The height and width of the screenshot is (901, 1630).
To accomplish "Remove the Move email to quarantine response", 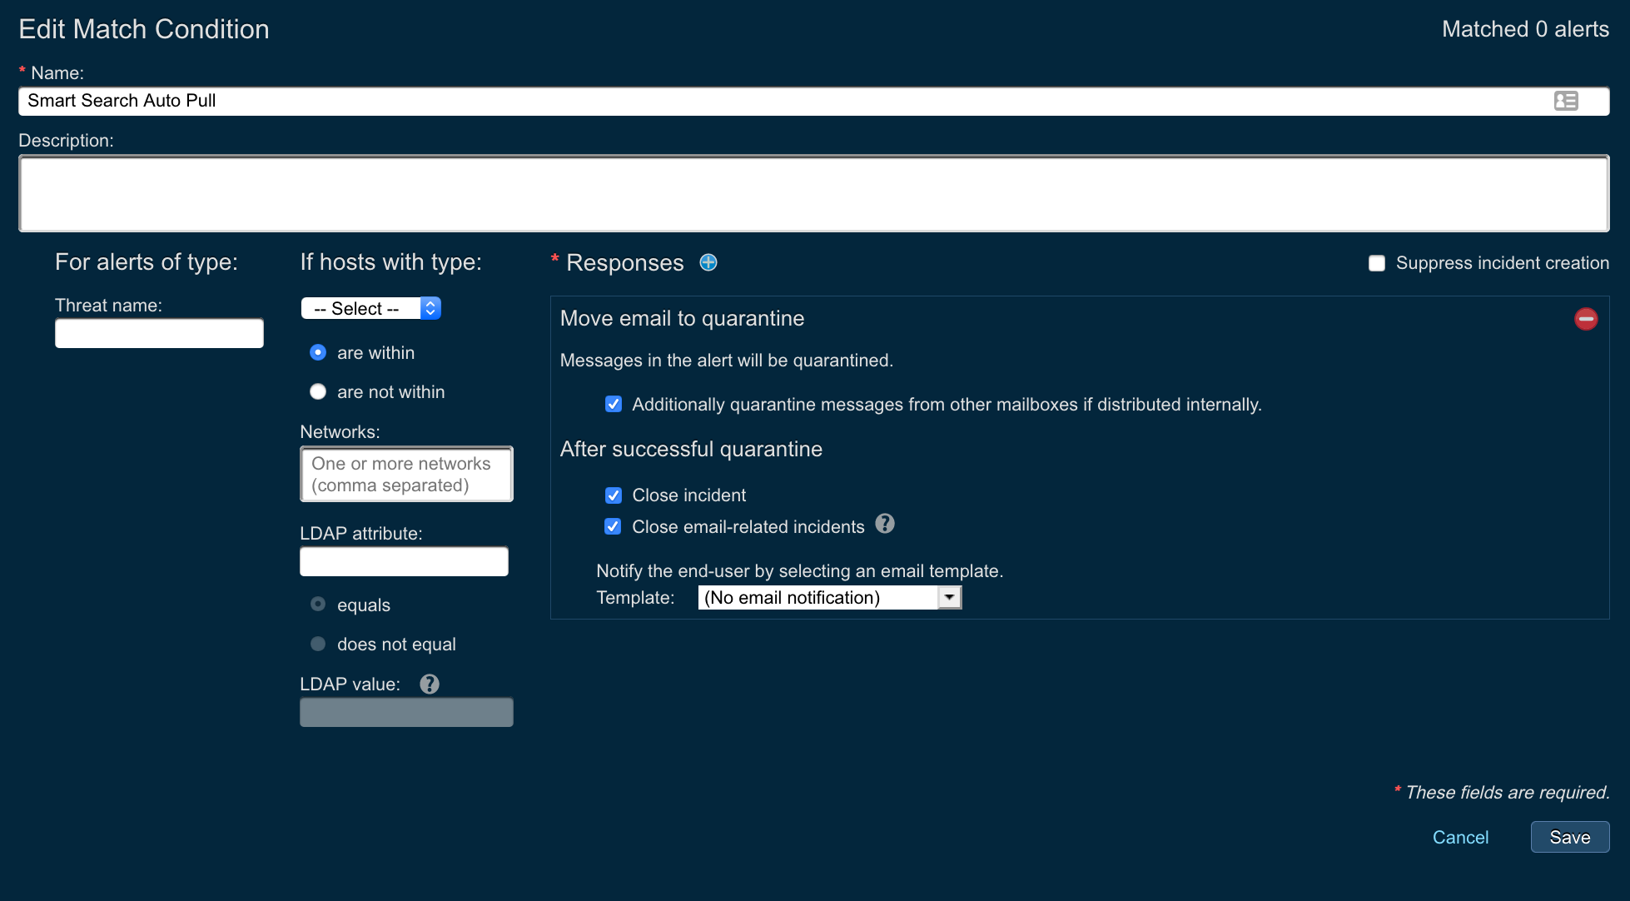I will tap(1585, 319).
